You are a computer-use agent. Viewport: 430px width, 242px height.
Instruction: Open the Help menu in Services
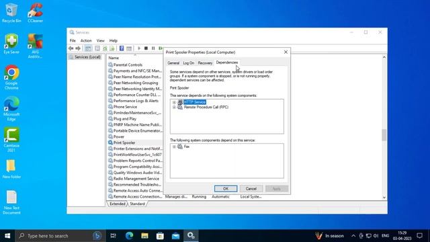pos(114,40)
